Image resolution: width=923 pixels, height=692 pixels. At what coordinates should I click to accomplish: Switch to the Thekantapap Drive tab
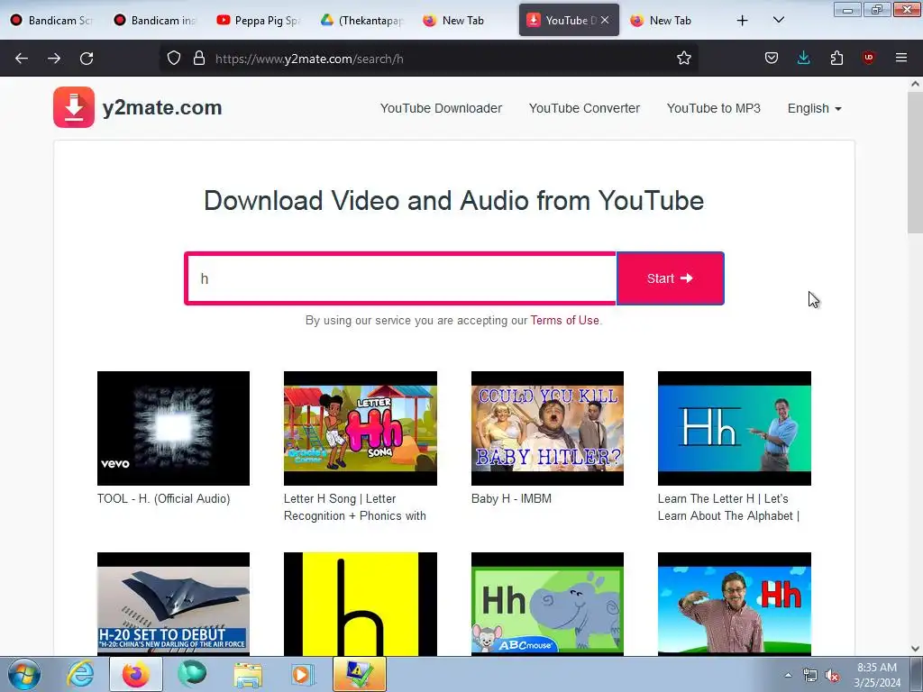(x=361, y=21)
